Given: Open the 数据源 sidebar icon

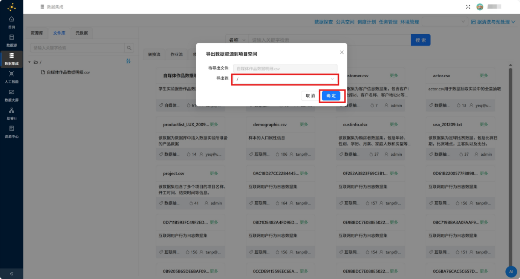Looking at the screenshot, I should (12, 40).
